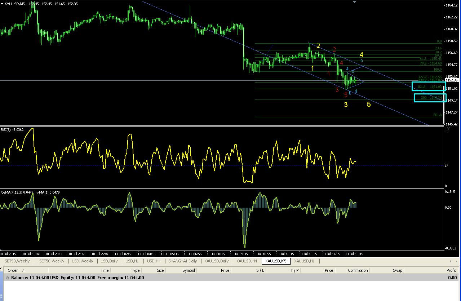Click the Price header next to Symbol
The height and width of the screenshot is (301, 461).
point(225,270)
